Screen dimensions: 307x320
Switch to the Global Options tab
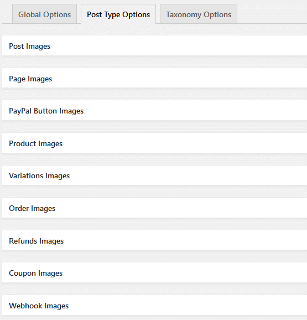point(44,14)
